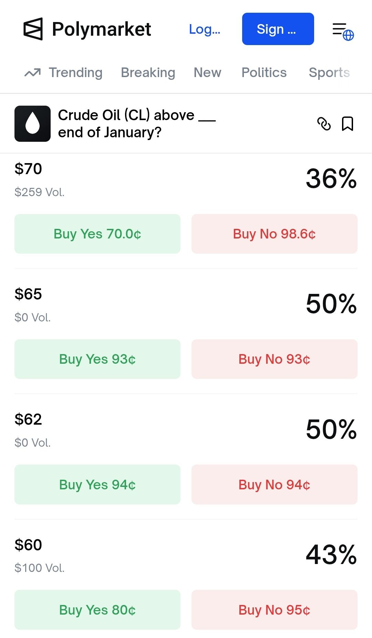This screenshot has height=638, width=372.
Task: Buy Yes at 94¢ for $62
Action: click(x=97, y=485)
